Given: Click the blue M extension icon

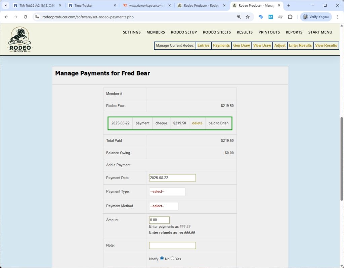Looking at the screenshot, I should [270, 16].
